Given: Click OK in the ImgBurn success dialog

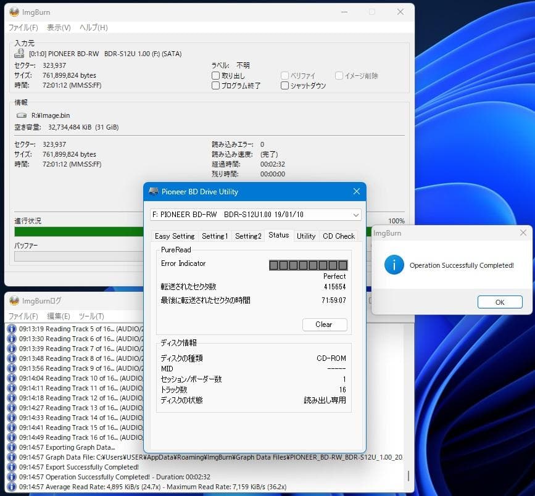Looking at the screenshot, I should pyautogui.click(x=500, y=302).
